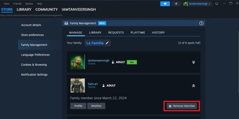
Task: Expand iamtanveersingh member details
Action: tap(193, 62)
